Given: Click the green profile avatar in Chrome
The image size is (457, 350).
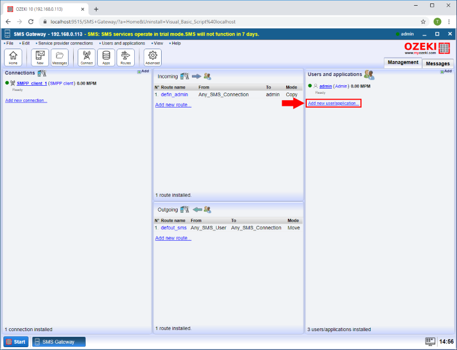Looking at the screenshot, I should pyautogui.click(x=437, y=22).
